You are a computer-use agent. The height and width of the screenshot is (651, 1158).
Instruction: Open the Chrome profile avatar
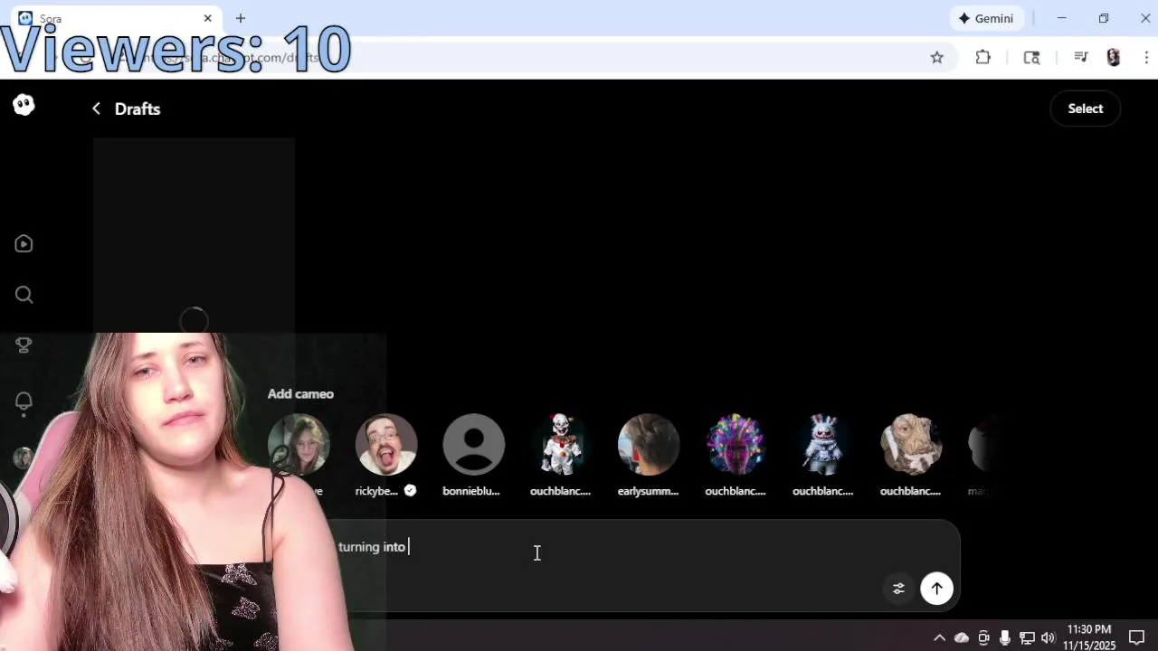pyautogui.click(x=1114, y=58)
